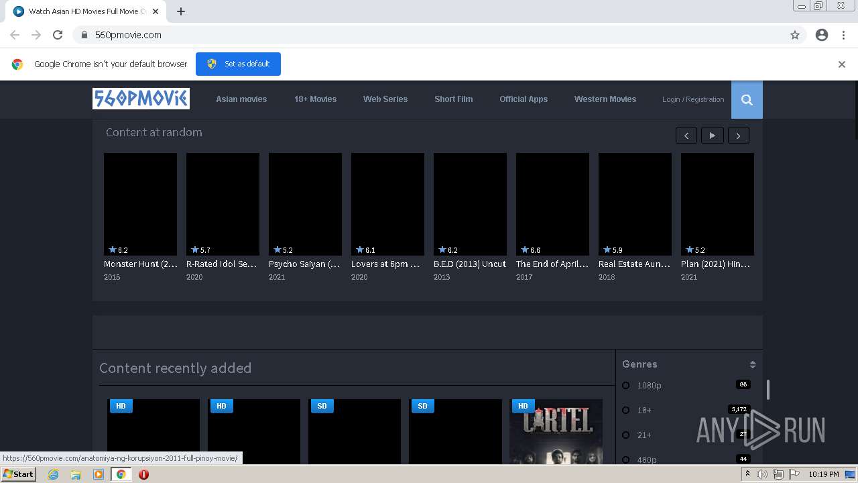Open B.E.D (2013) Uncut poster
858x483 pixels.
470,204
